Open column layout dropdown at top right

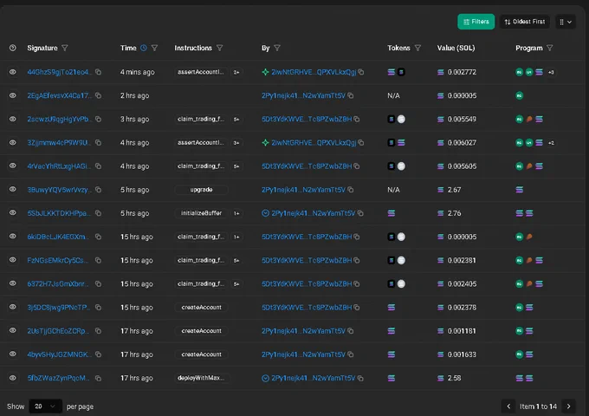tap(566, 22)
